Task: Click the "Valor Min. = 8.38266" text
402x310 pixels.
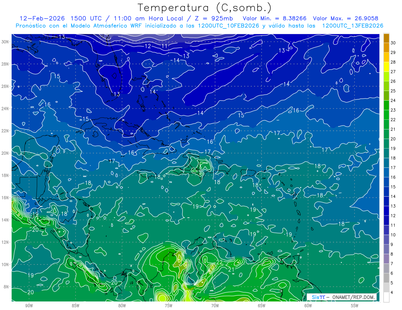Action: pos(274,18)
